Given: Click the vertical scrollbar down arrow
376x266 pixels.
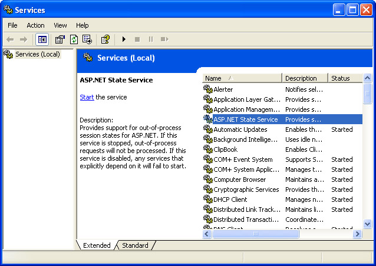Looking at the screenshot, I should click(x=368, y=224).
